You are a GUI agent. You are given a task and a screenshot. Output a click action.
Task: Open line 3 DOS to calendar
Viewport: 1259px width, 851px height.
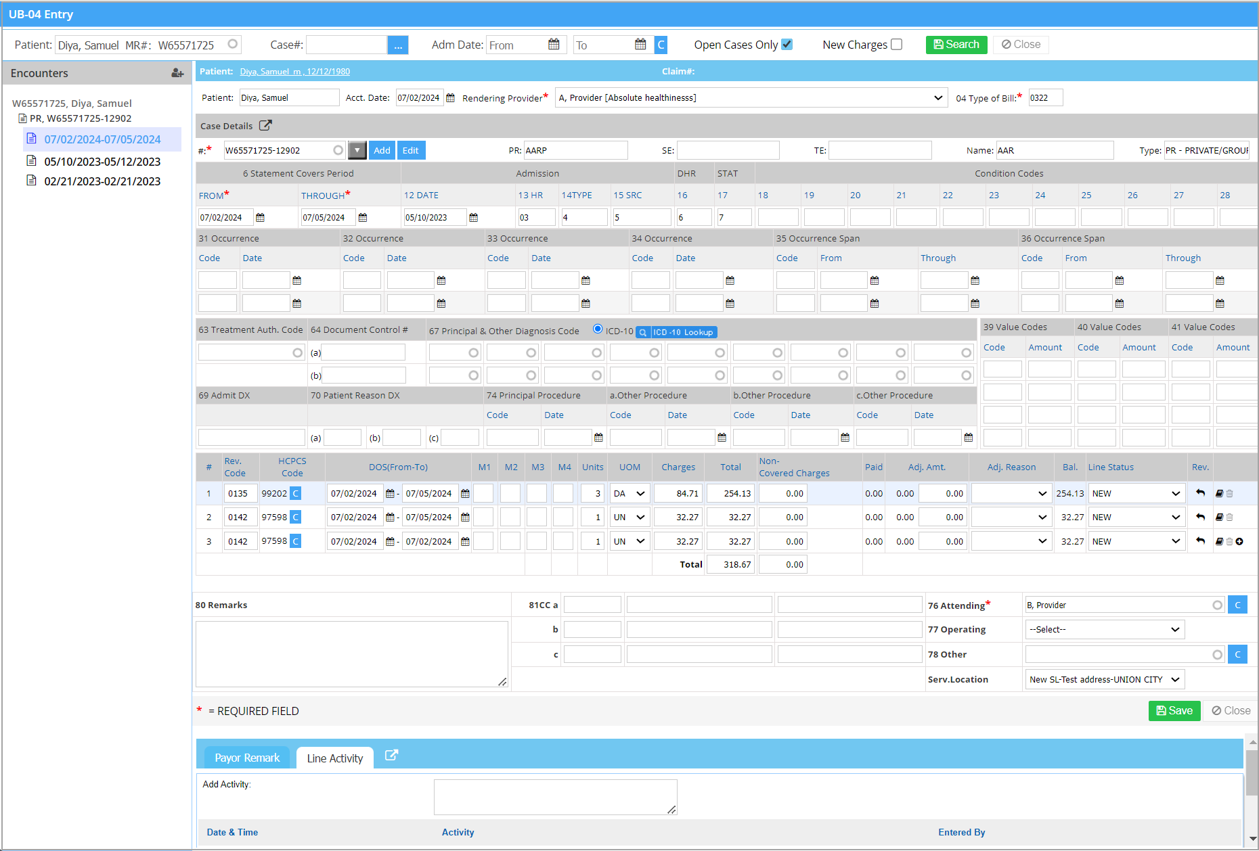point(465,541)
